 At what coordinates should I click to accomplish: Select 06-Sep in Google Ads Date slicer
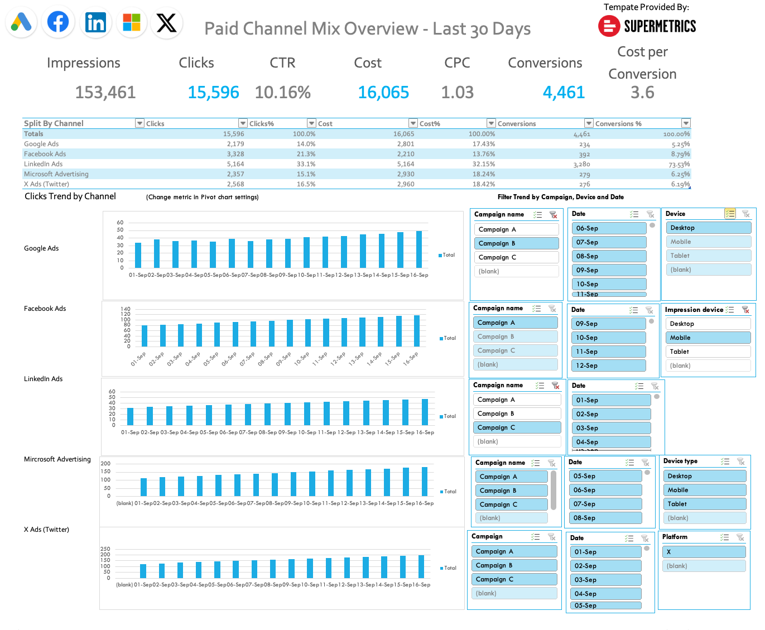coord(608,228)
